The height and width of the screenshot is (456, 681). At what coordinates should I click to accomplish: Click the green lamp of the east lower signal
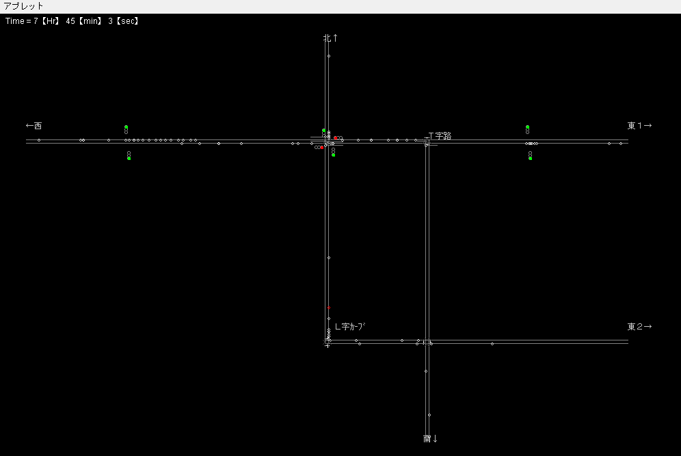[531, 158]
